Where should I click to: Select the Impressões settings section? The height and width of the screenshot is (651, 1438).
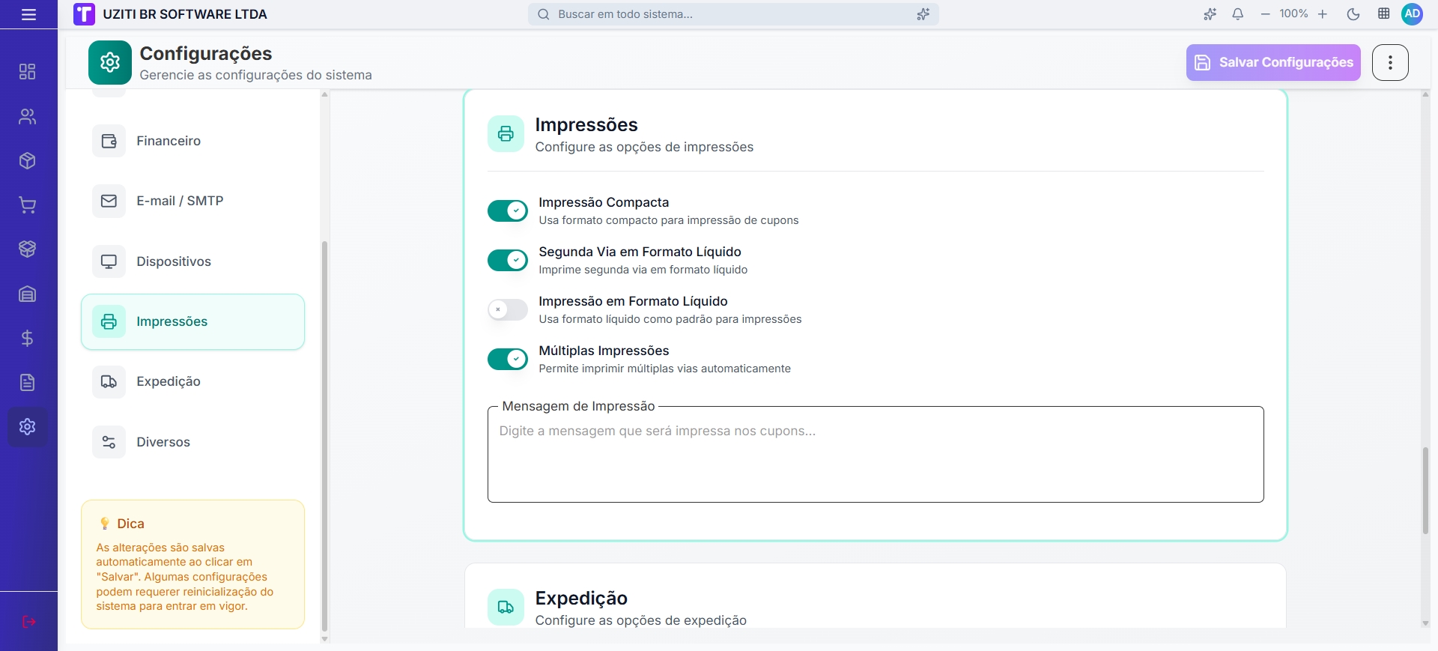192,321
